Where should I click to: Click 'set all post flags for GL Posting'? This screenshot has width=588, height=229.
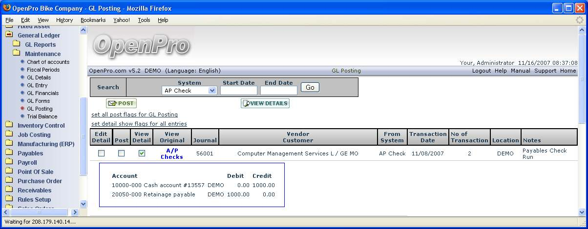(x=134, y=114)
